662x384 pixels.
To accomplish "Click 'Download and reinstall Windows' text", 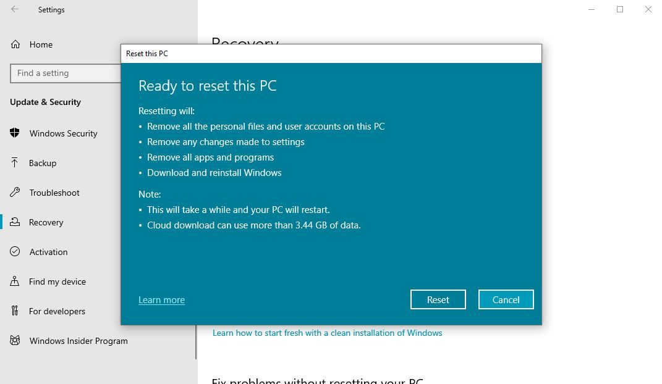I will 214,172.
